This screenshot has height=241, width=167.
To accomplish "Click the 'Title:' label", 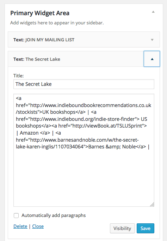I will pyautogui.click(x=19, y=76).
